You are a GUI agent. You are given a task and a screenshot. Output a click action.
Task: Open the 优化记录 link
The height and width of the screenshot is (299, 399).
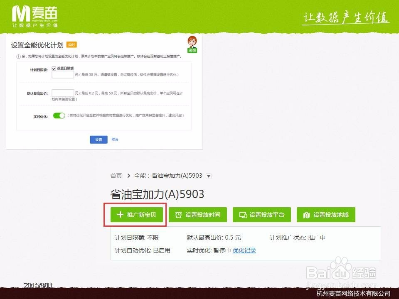point(243,250)
